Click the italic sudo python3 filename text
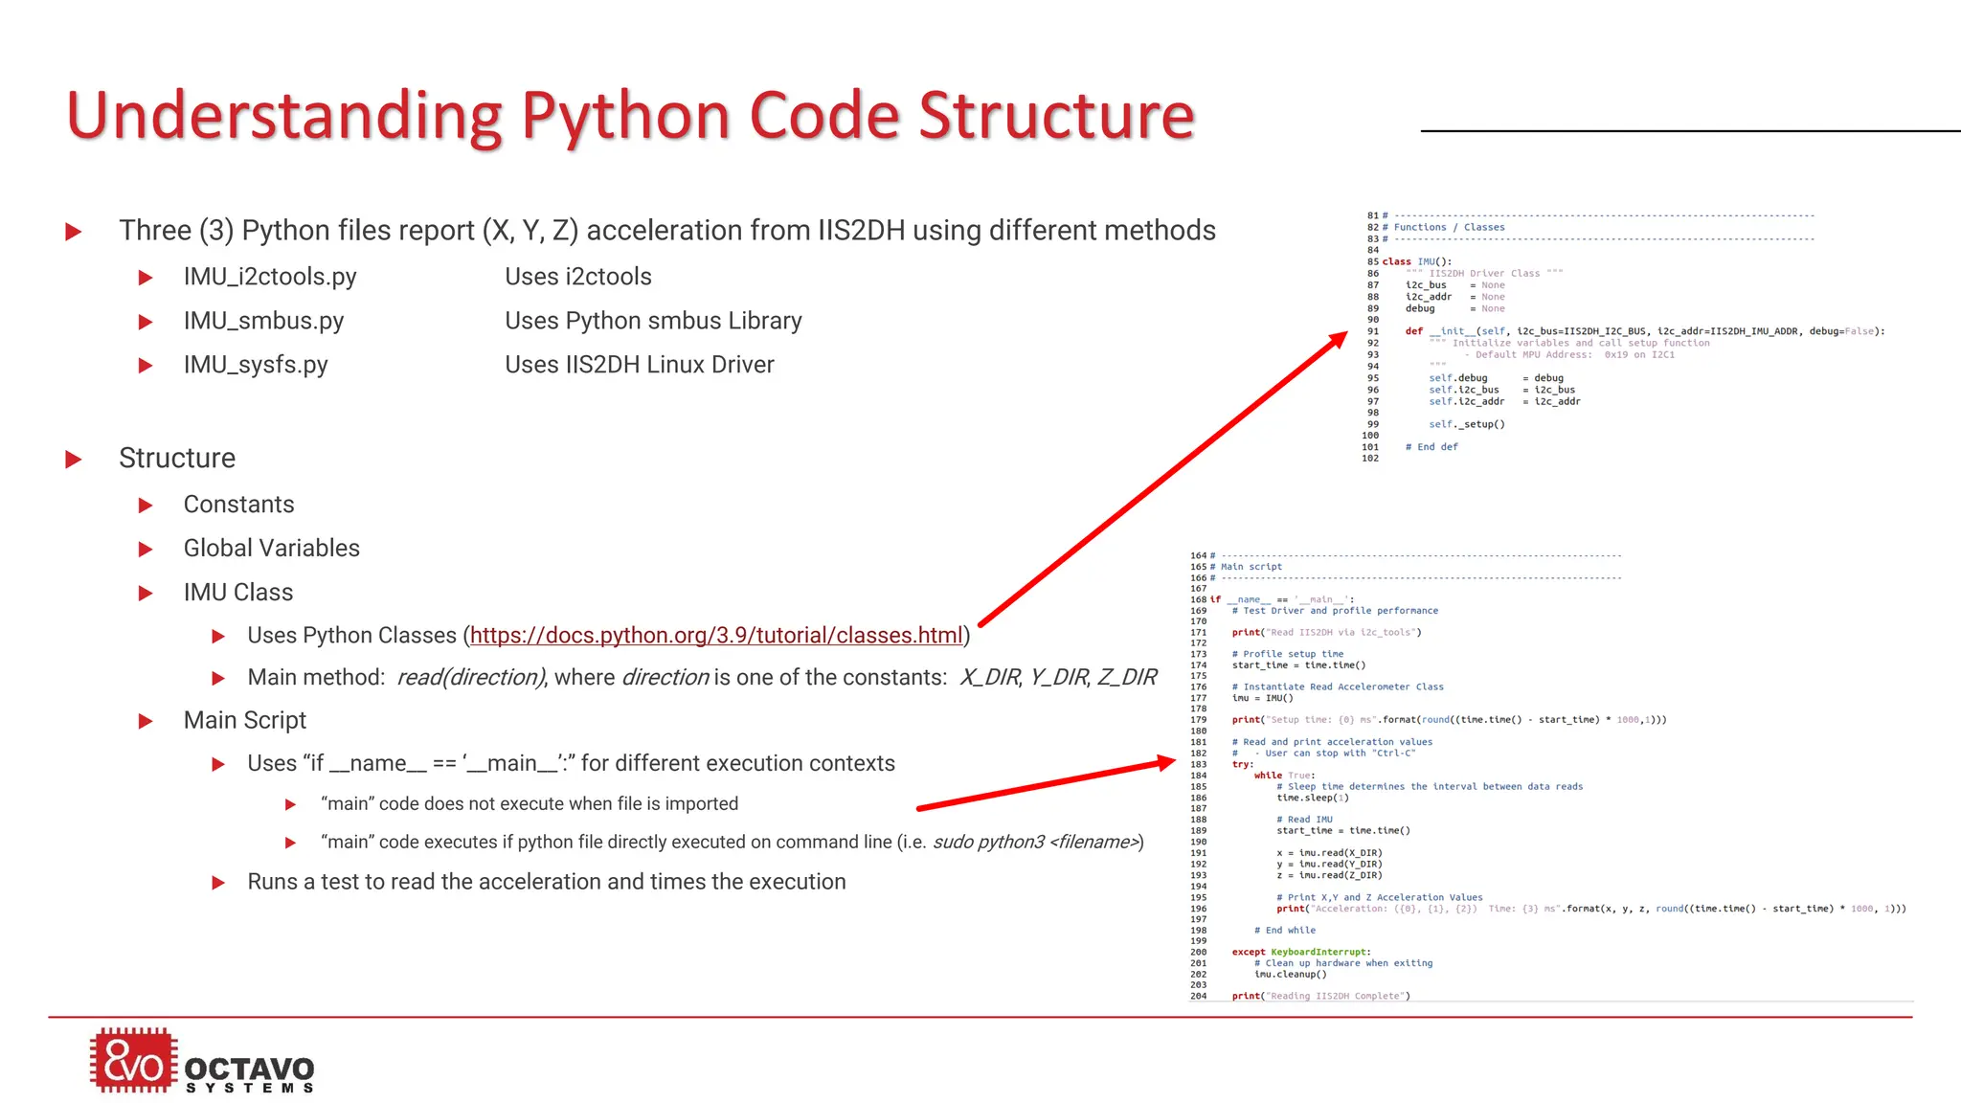Viewport: 1961px width, 1103px height. (1036, 842)
